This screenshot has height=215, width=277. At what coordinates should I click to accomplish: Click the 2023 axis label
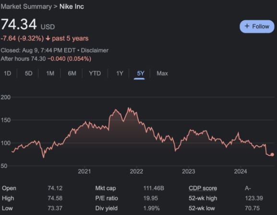point(189,171)
